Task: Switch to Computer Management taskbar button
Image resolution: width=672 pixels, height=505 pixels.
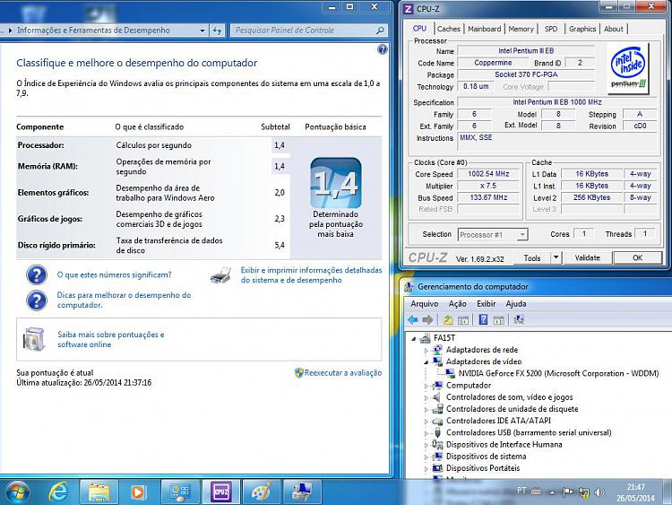Action: click(x=302, y=492)
